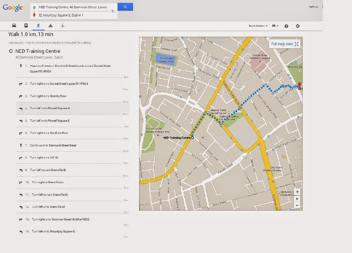Edit the NED Training Centre origin field
The width and height of the screenshot is (352, 253).
pos(73,7)
